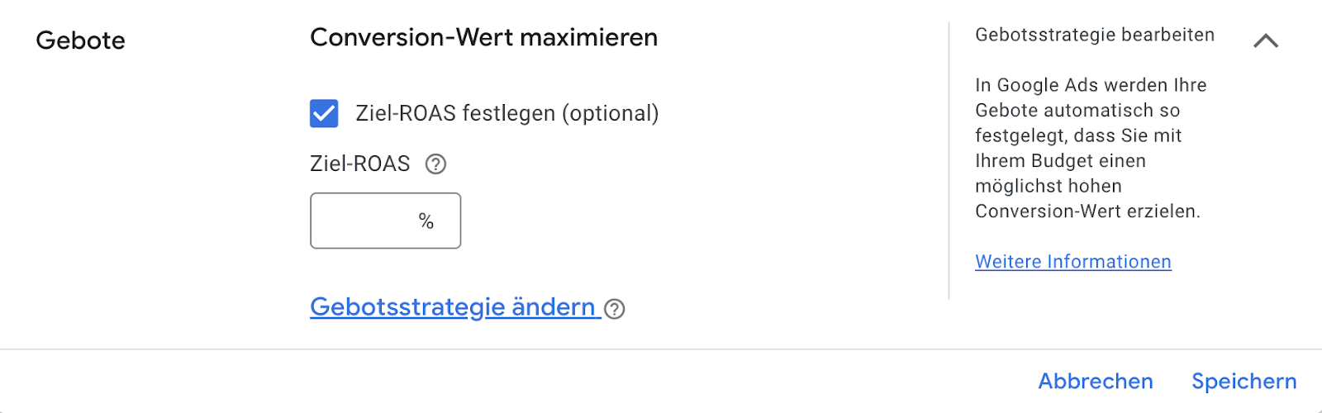Click the 'Ziel-ROAS festlegen (optional)' checkbox label
The width and height of the screenshot is (1322, 413).
click(507, 113)
